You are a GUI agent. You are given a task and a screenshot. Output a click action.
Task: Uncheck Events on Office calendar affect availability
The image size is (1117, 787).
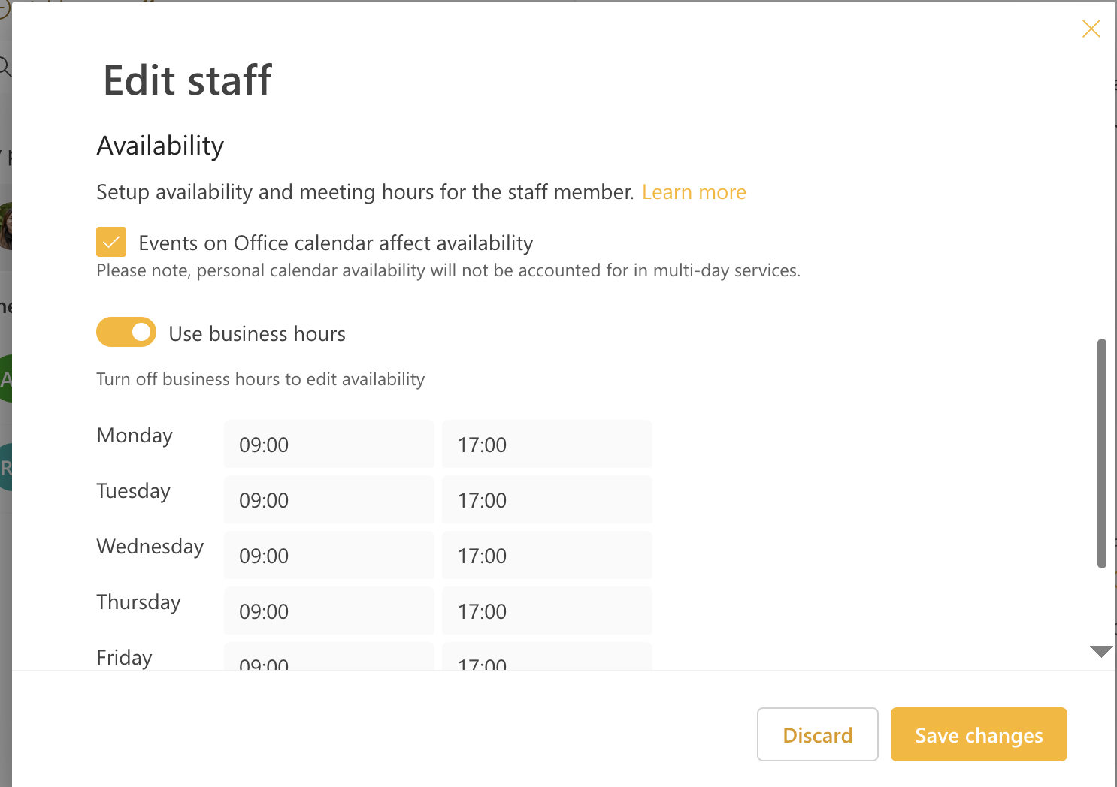[x=111, y=242]
